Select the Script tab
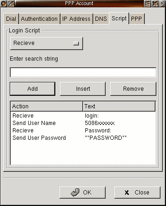The image size is (166, 206). click(119, 19)
